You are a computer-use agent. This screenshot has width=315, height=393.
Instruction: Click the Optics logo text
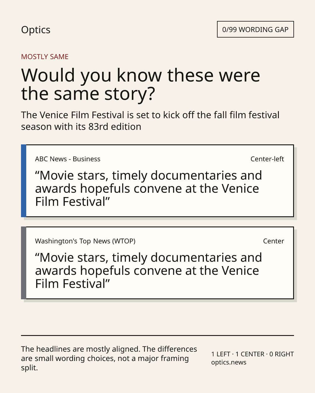pos(36,30)
